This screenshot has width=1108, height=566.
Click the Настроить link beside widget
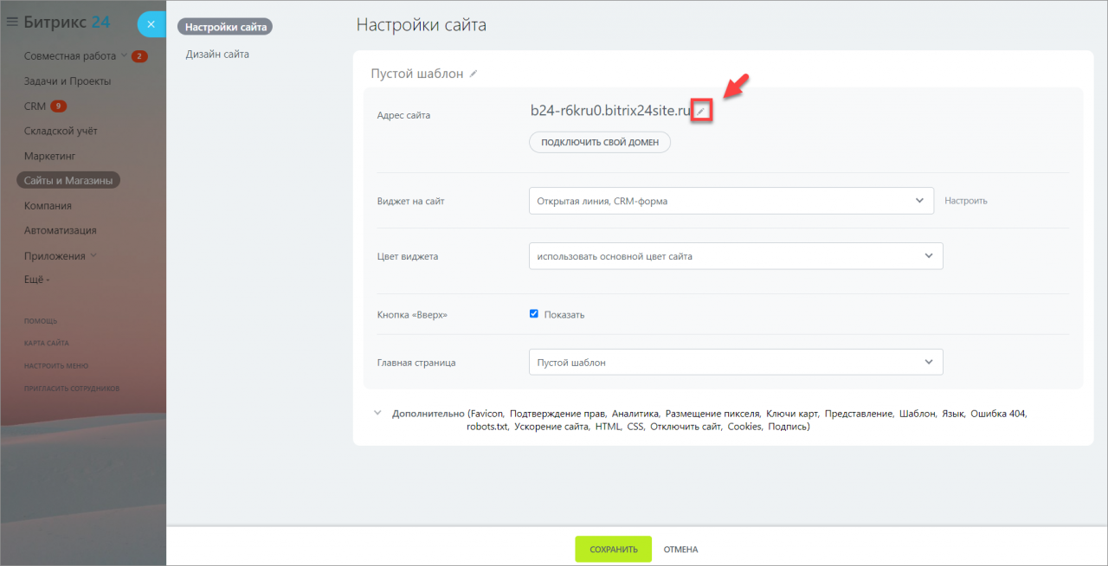coord(966,201)
